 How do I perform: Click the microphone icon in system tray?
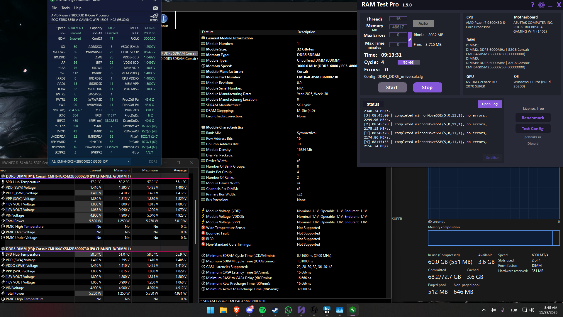(503, 310)
